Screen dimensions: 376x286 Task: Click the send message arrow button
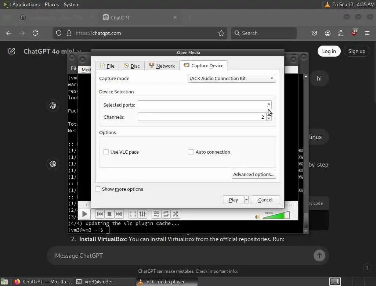point(319,255)
